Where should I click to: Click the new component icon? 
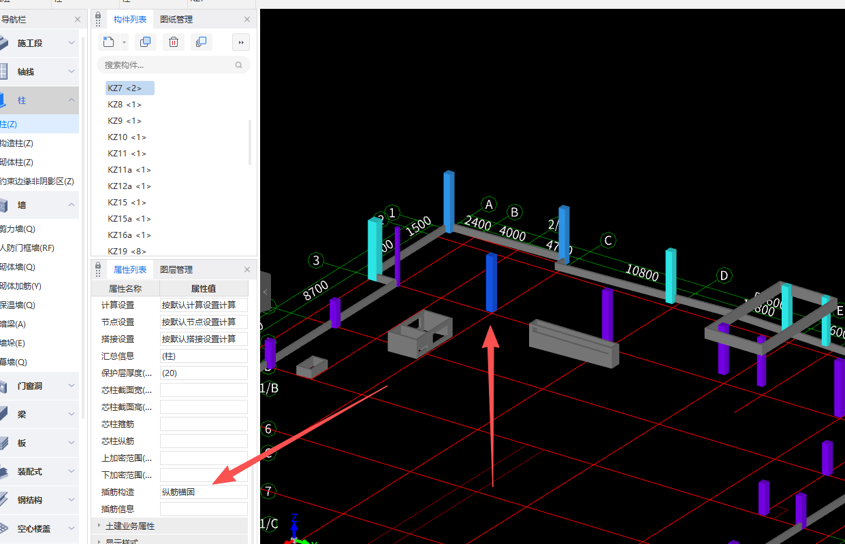click(x=109, y=42)
